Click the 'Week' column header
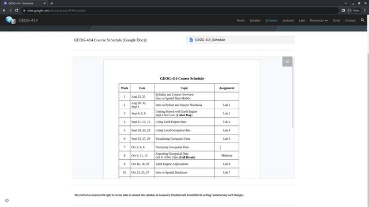 tap(125, 88)
